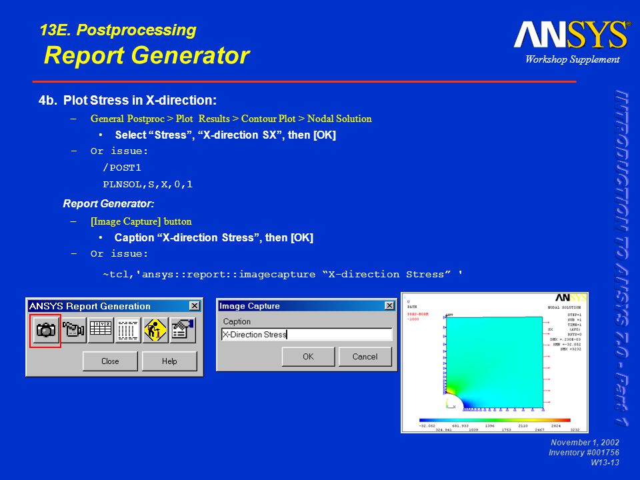Open Help in the Report Generation window
The width and height of the screenshot is (640, 480).
[x=169, y=361]
